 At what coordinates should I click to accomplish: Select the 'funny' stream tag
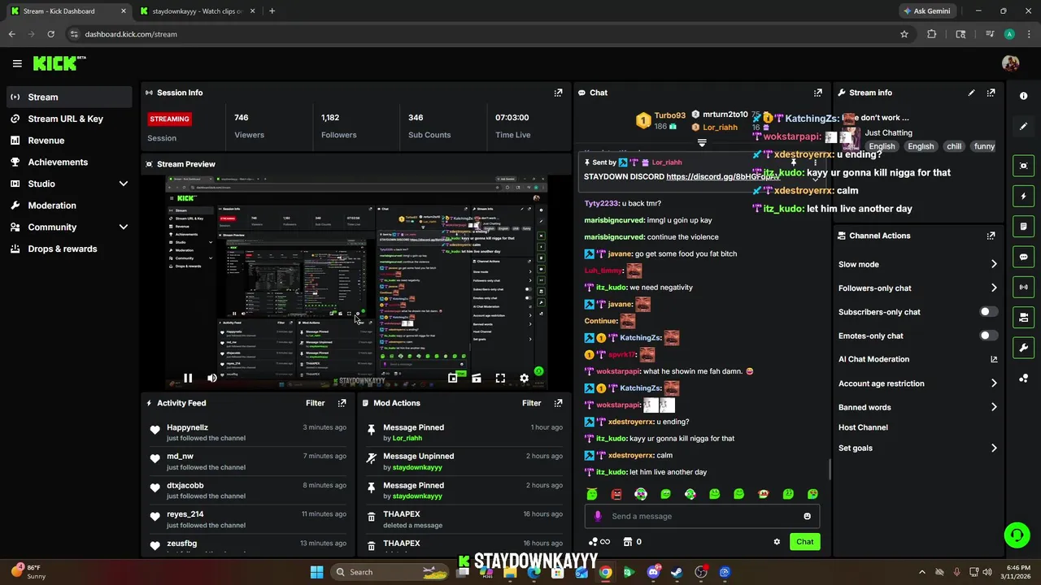point(984,146)
